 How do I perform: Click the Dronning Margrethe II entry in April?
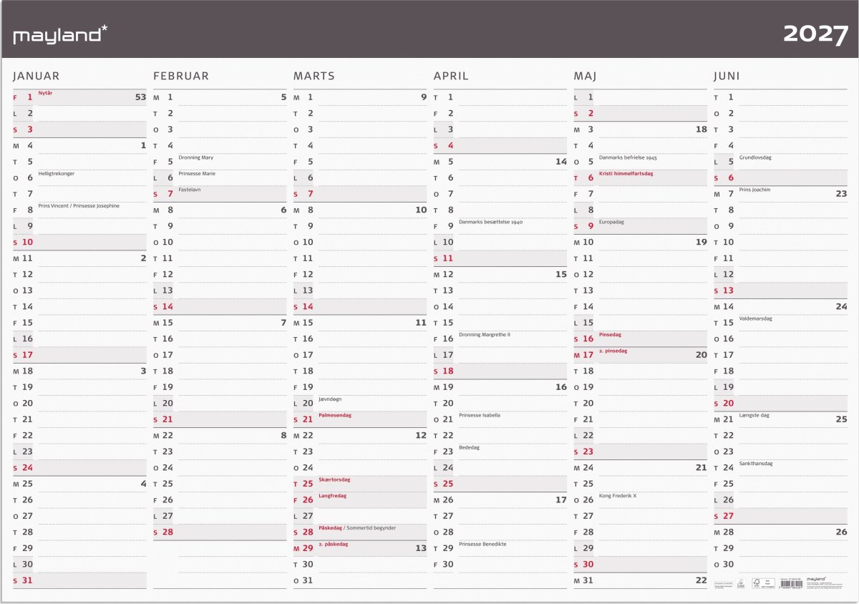[x=485, y=335]
